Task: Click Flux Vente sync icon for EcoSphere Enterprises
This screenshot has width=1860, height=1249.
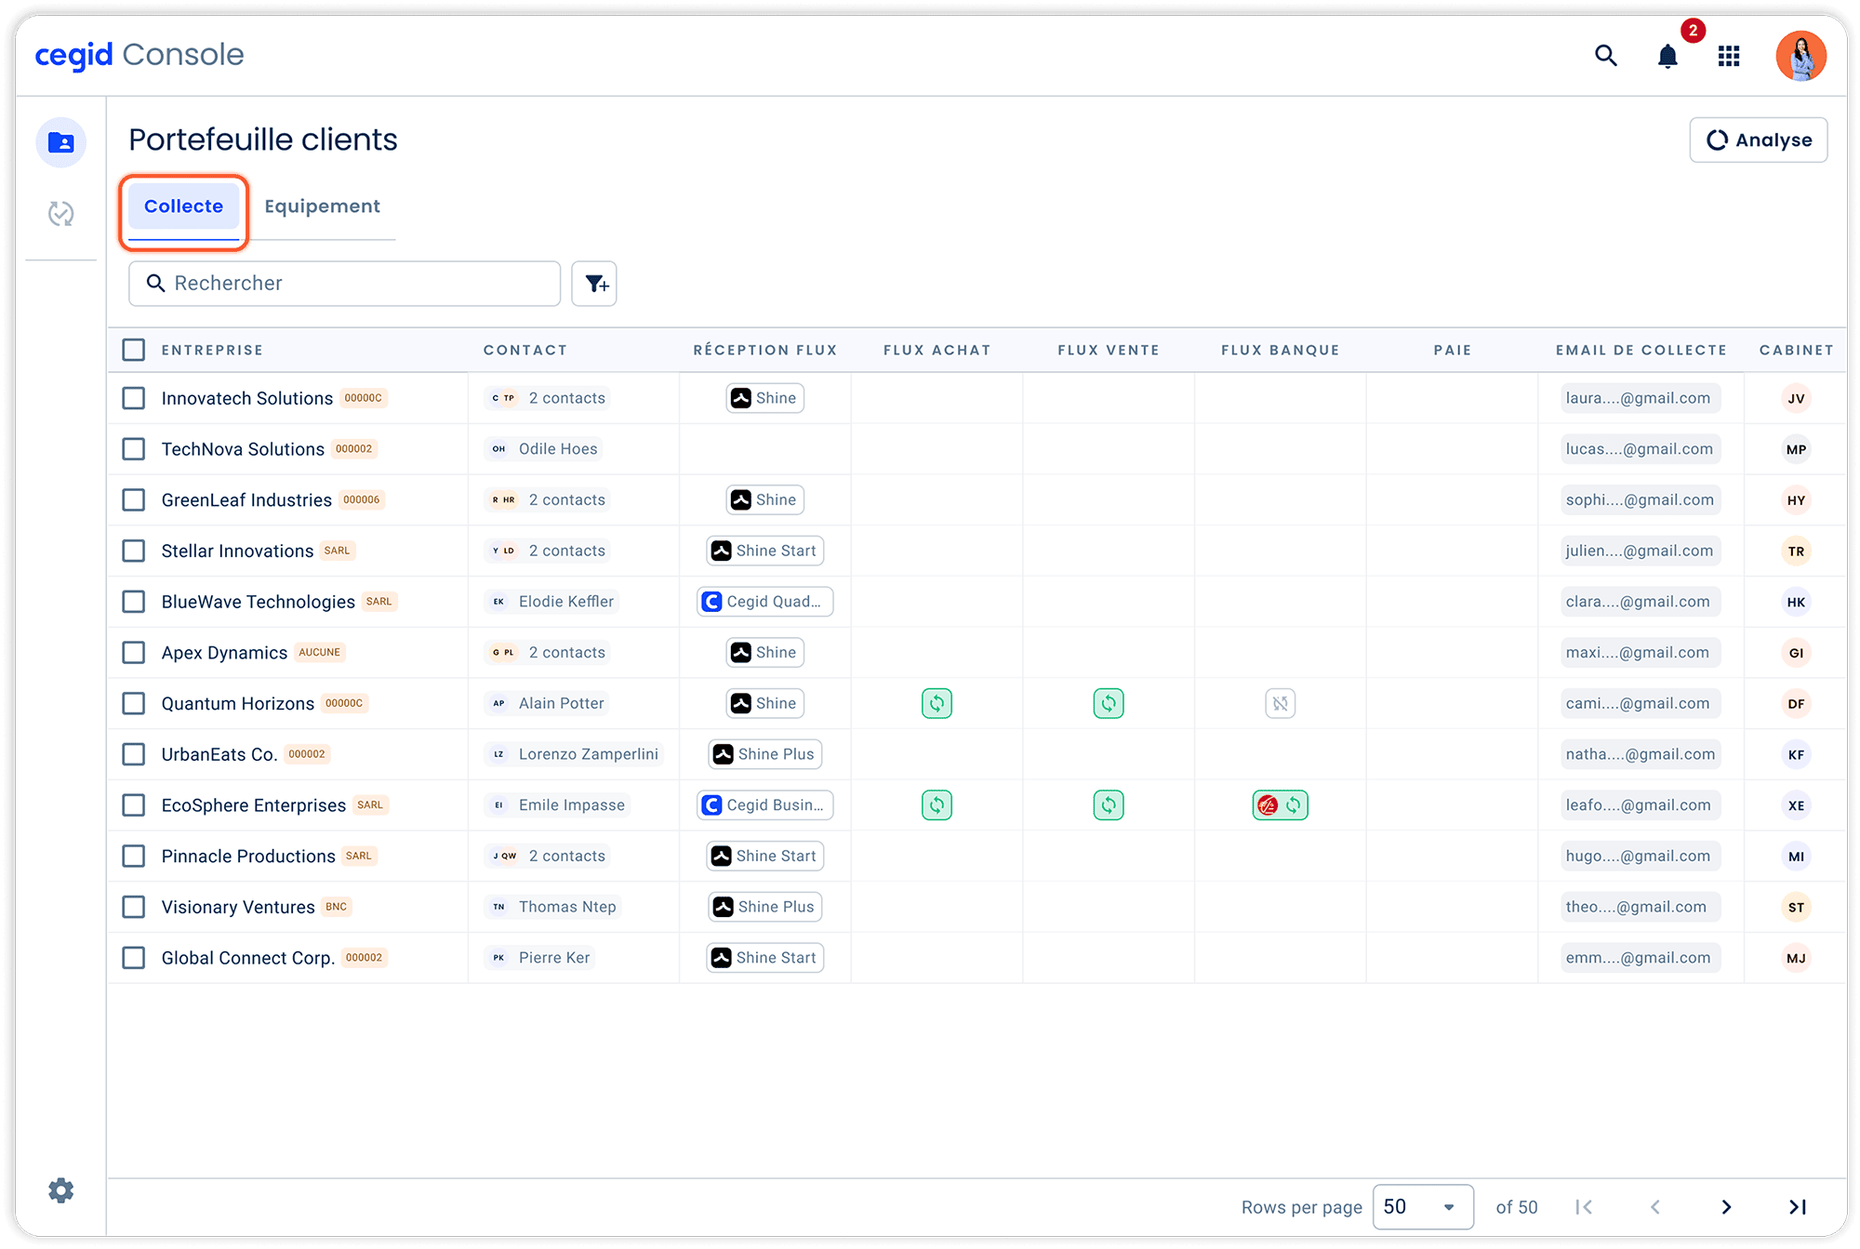Action: 1109,805
